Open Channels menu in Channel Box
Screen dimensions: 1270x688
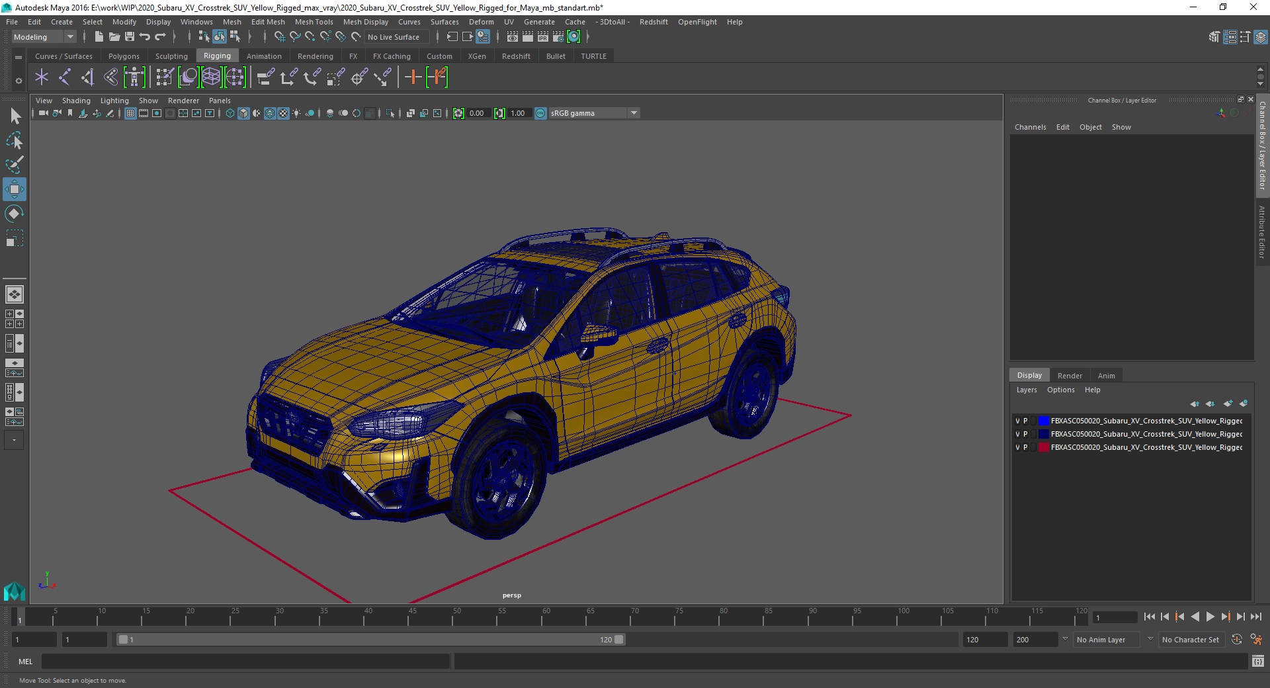pos(1030,127)
